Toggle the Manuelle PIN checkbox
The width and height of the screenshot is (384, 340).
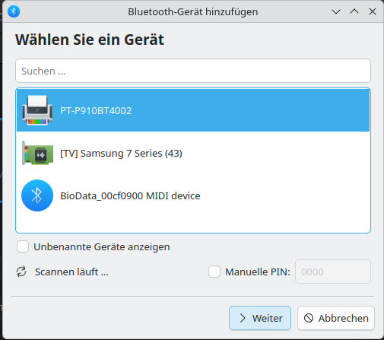[214, 272]
